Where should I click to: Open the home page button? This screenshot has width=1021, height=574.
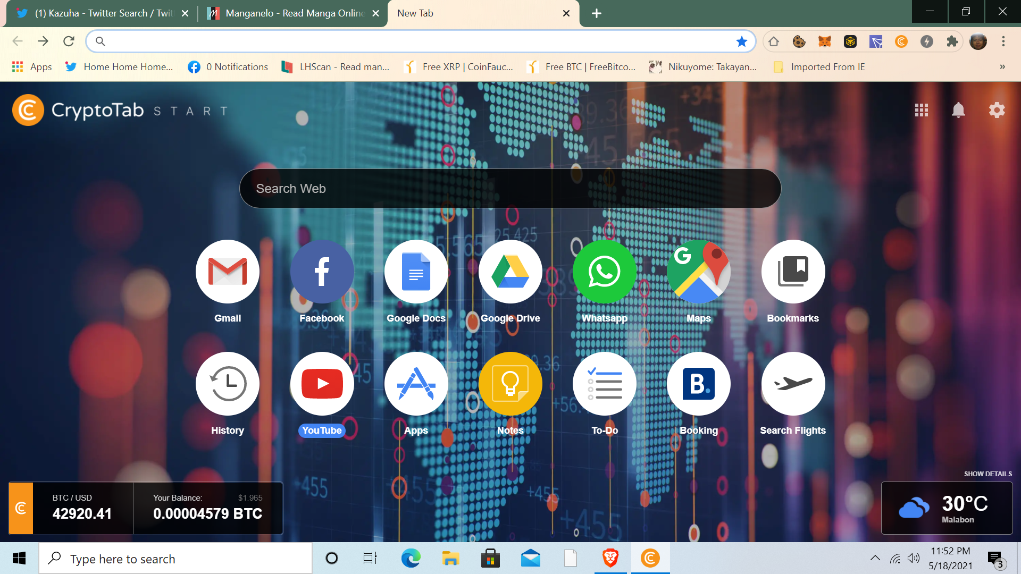pos(774,41)
